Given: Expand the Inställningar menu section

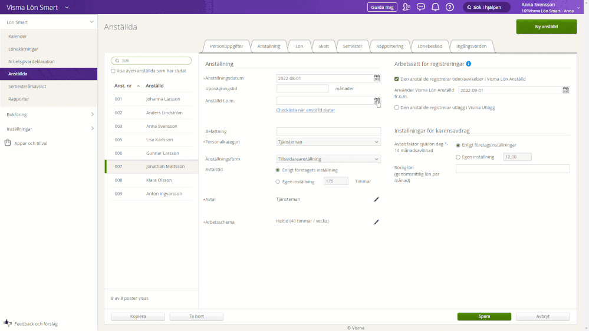Looking at the screenshot, I should point(93,129).
